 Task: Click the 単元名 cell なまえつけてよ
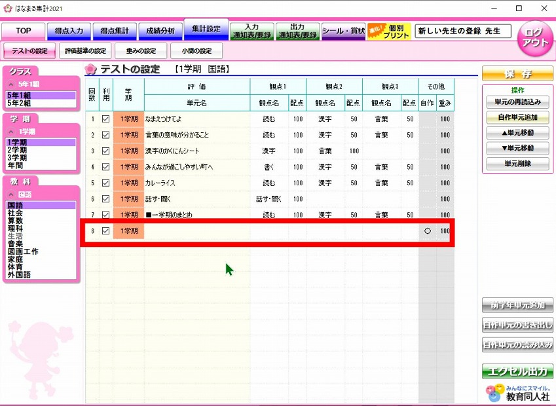197,119
